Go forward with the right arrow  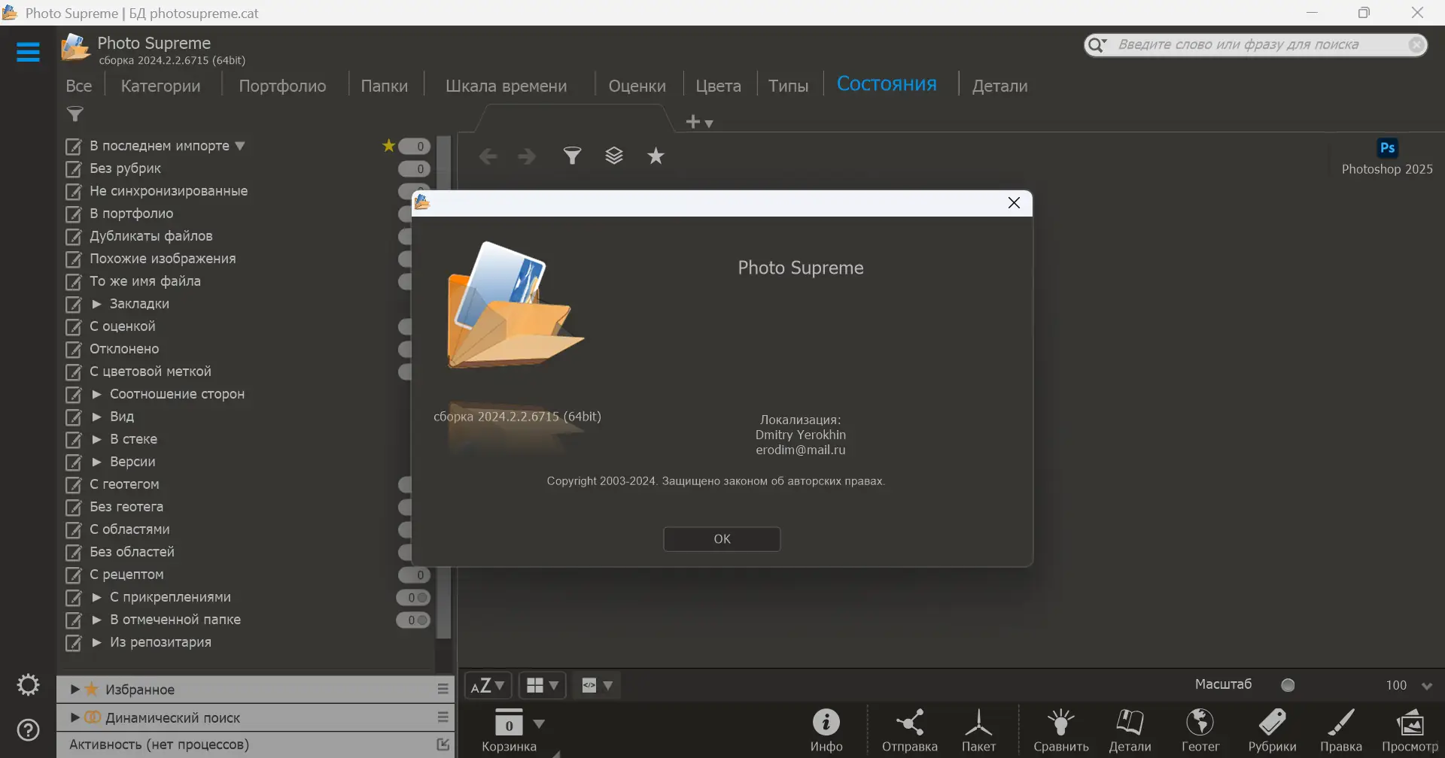(x=527, y=156)
